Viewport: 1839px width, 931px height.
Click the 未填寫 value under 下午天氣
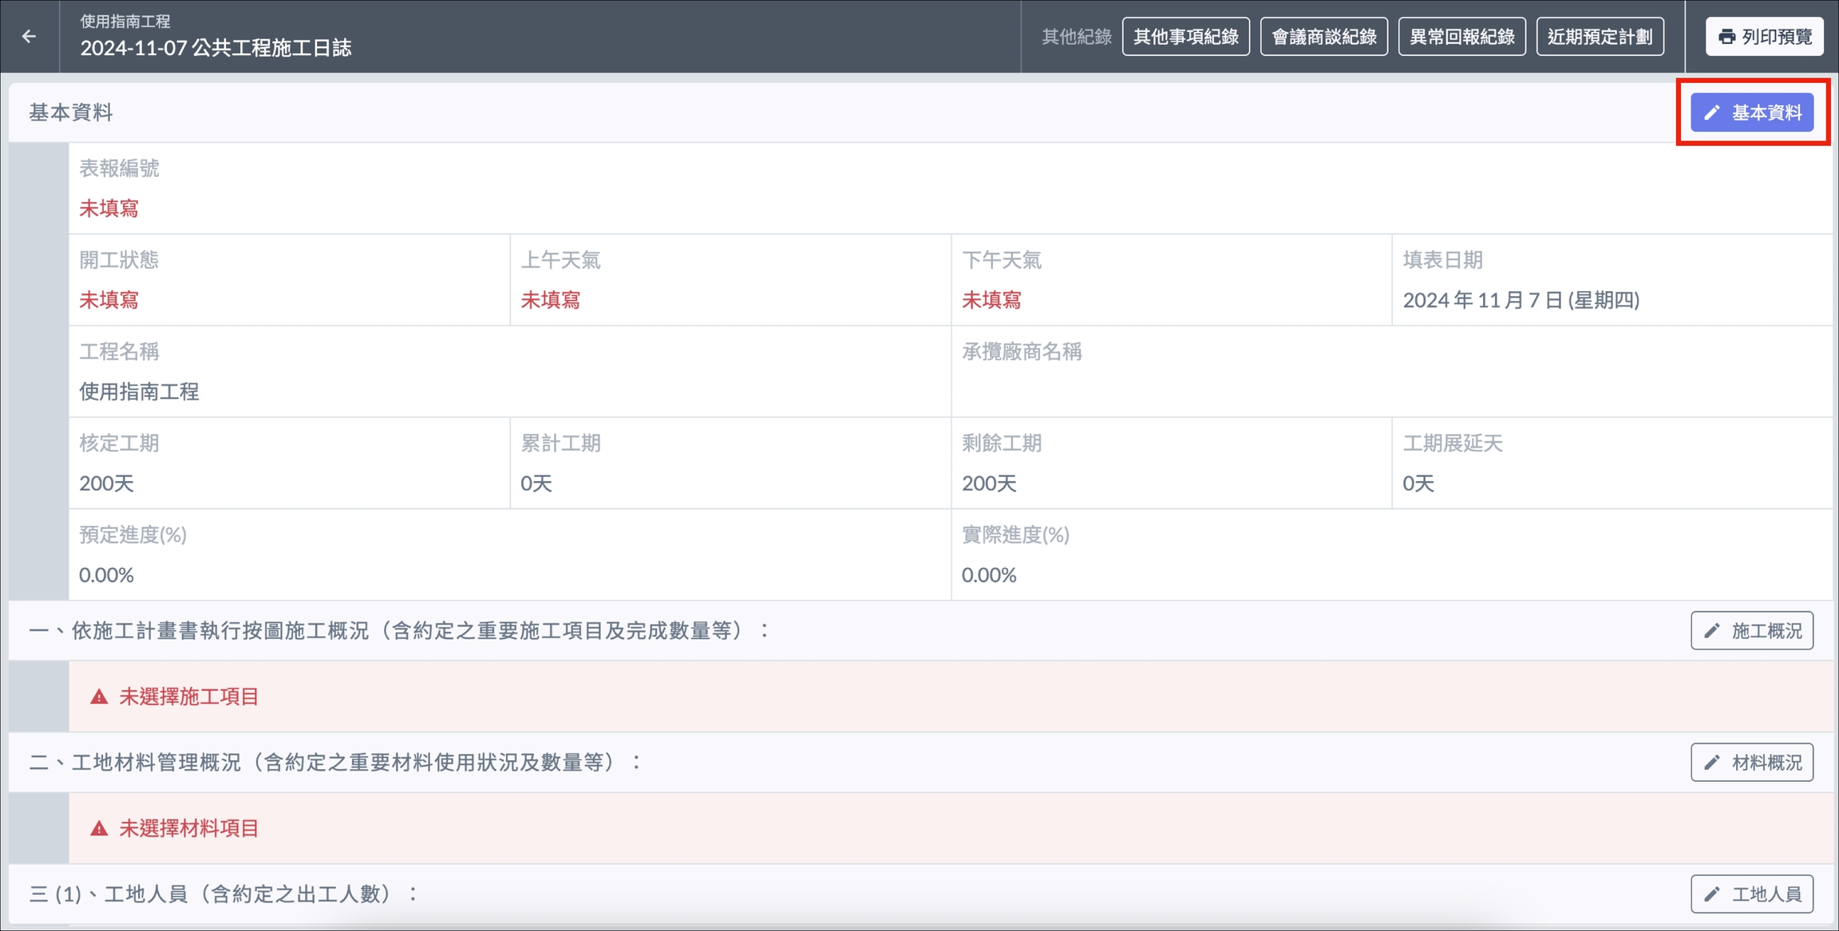click(x=991, y=300)
